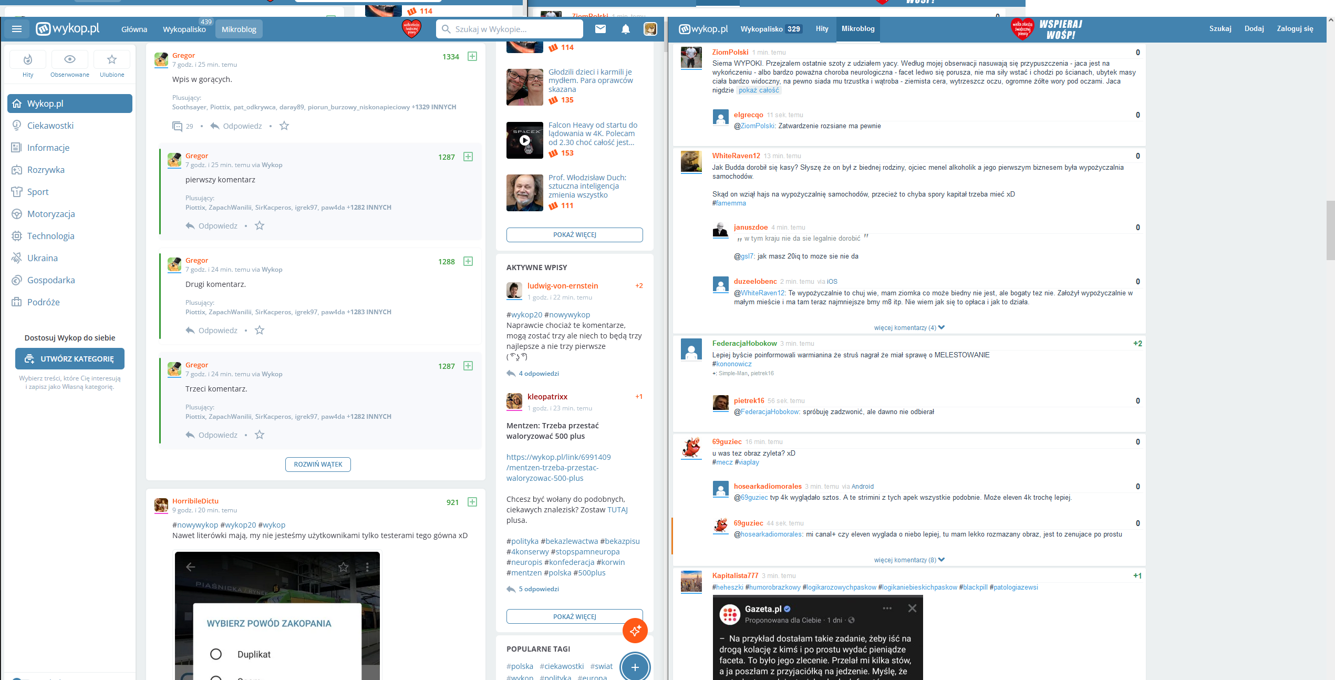
Task: Click the orange sparkle floating button
Action: pyautogui.click(x=635, y=631)
